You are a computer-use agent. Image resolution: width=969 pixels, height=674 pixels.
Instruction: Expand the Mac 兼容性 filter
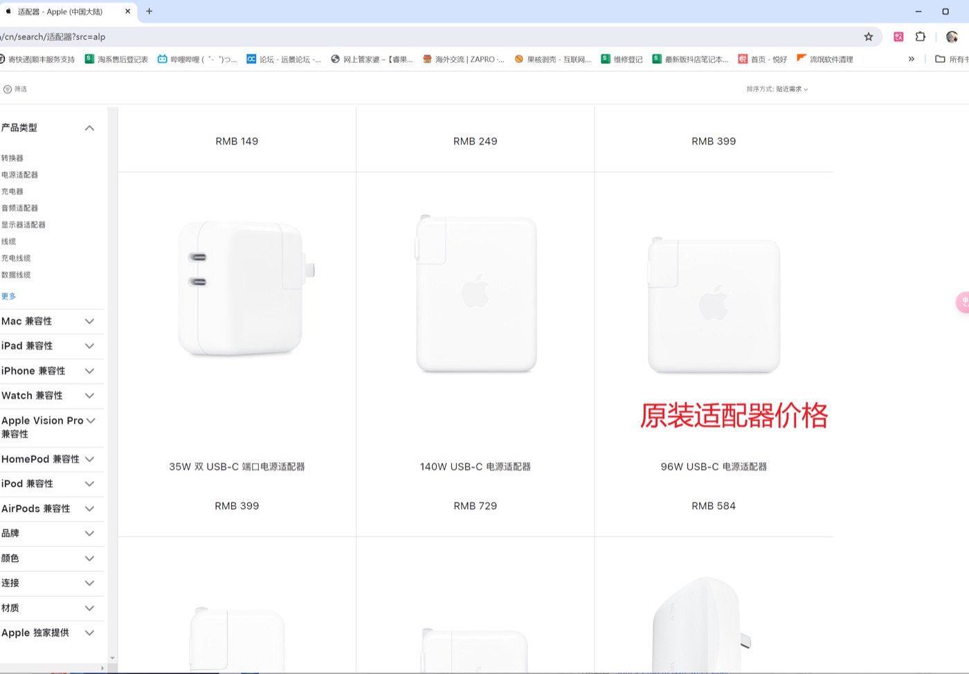pos(89,321)
